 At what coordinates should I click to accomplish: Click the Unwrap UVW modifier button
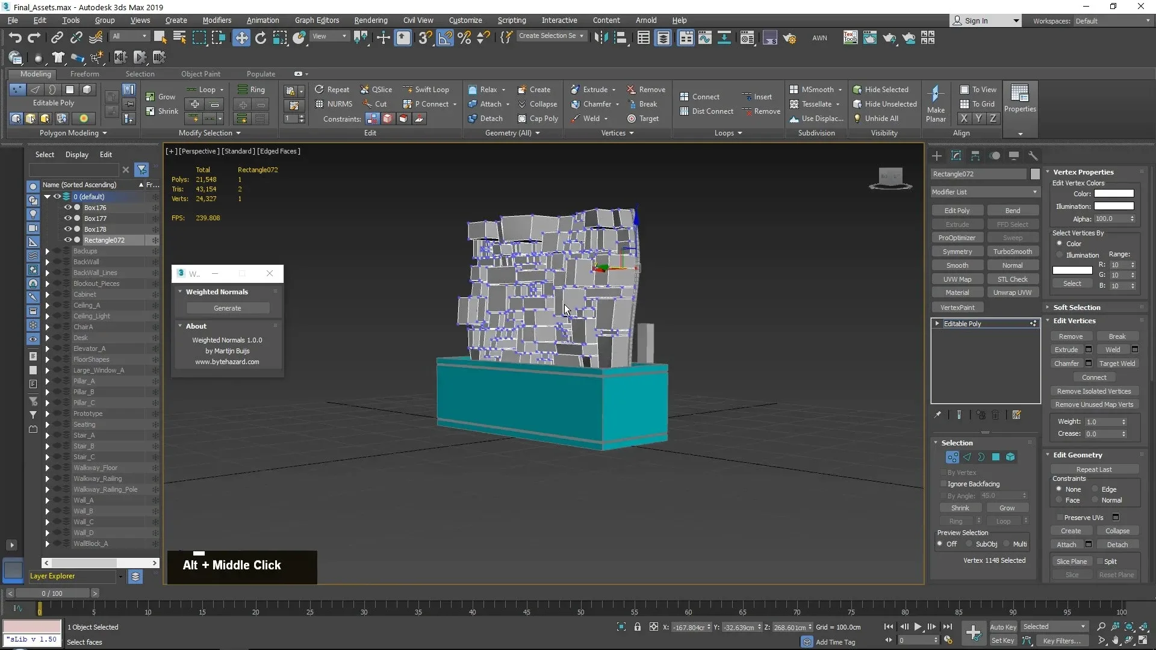[x=1012, y=292]
